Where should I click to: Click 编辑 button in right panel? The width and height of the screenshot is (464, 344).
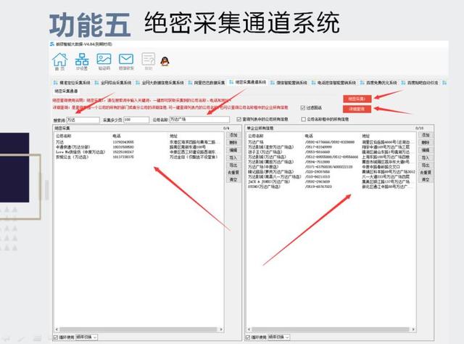[426, 150]
